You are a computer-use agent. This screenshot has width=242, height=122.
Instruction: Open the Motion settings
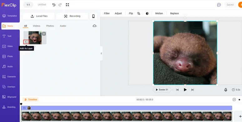pos(159,13)
